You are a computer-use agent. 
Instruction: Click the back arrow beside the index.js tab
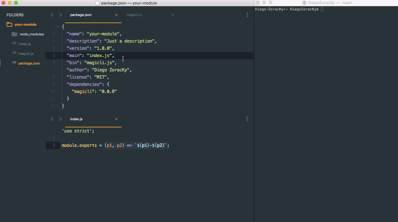[x=52, y=119]
